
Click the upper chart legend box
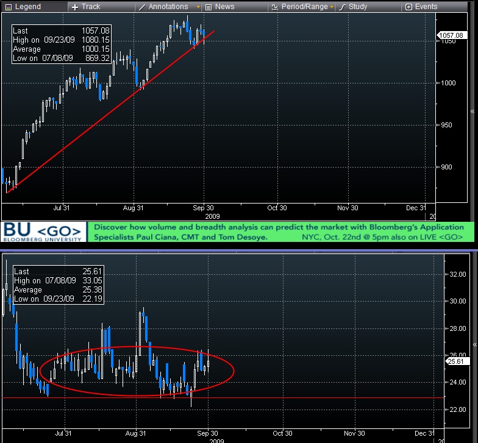61,44
